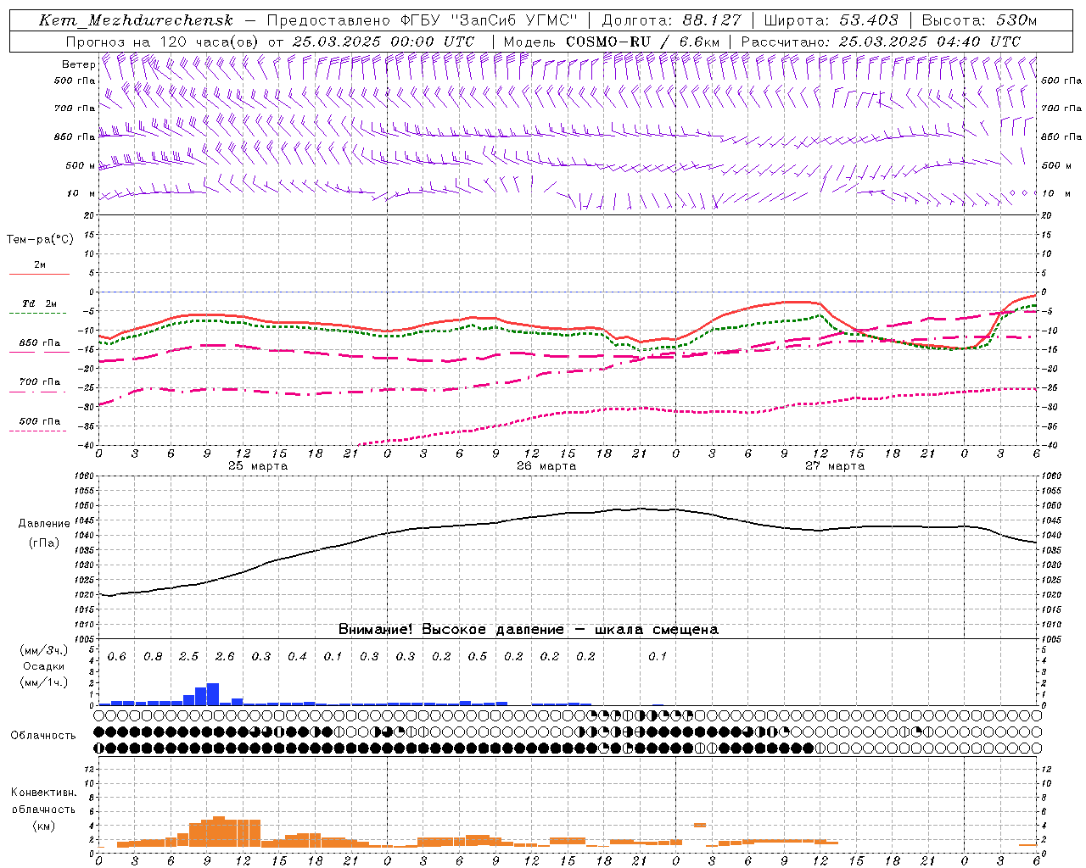Click the (мм/3ч.) units label
Viewport: 1086px width, 868px height.
click(43, 651)
